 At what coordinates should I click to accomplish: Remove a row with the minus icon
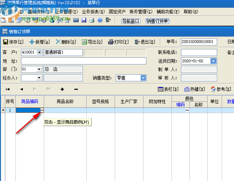click(x=76, y=89)
